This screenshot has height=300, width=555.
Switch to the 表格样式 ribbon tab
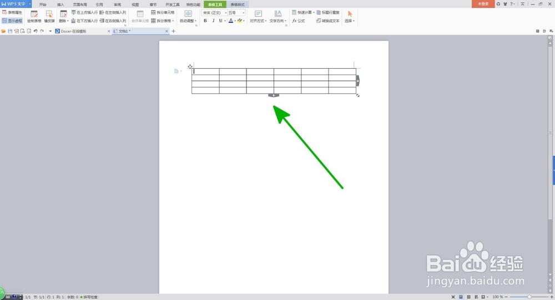[x=238, y=4]
